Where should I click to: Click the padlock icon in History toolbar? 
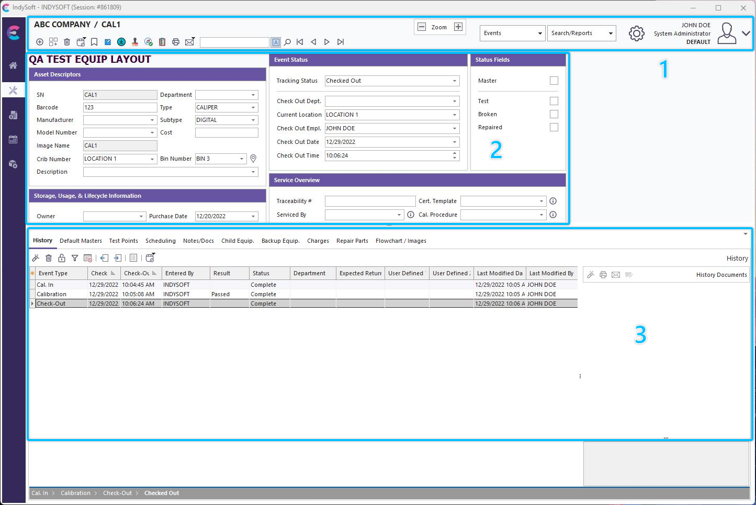coord(62,258)
